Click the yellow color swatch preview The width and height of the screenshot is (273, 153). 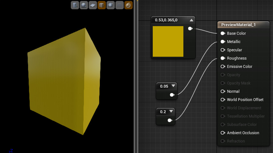168,41
